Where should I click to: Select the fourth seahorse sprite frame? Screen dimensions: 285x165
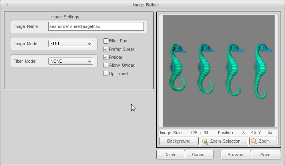(263, 71)
